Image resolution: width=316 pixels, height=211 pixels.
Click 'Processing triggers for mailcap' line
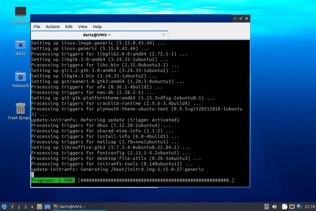coord(105,142)
